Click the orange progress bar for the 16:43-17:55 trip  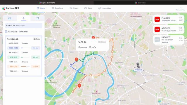[25, 66]
